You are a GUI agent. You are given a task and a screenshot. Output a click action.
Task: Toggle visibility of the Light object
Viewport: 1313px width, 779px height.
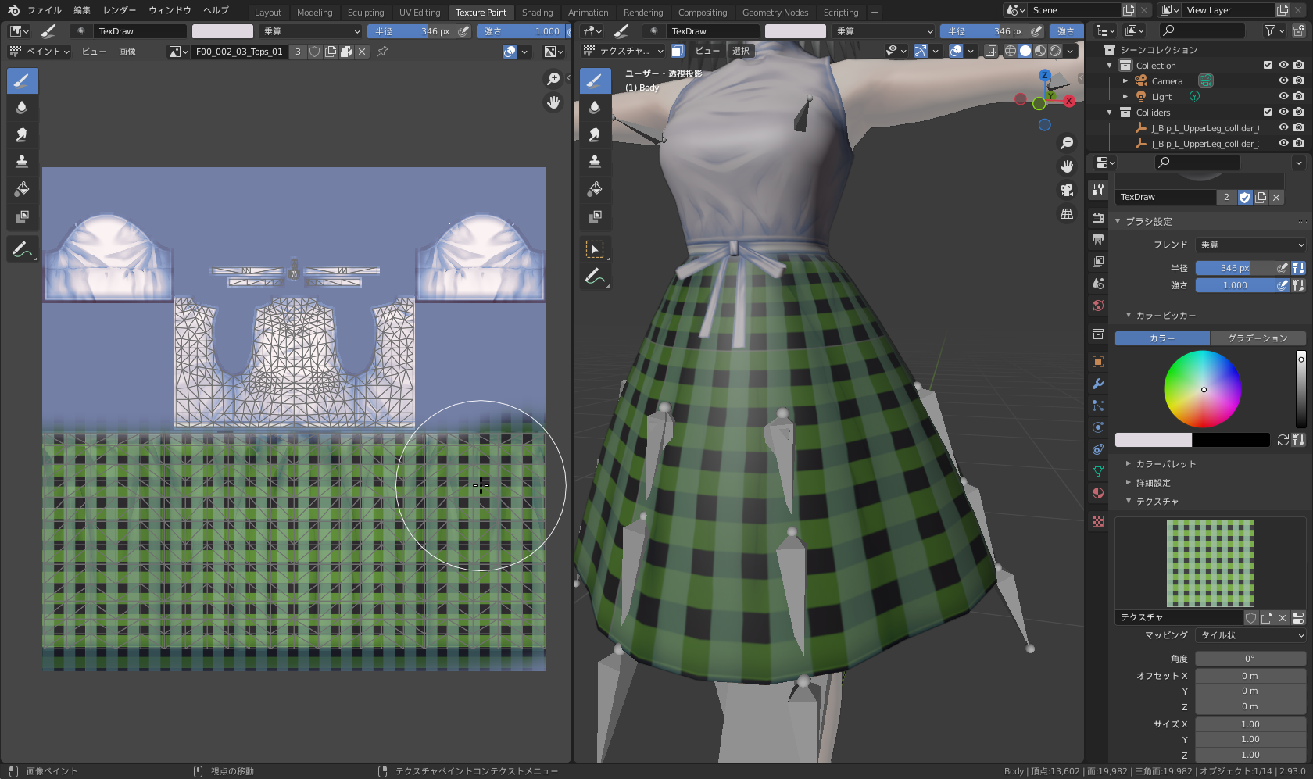1283,96
